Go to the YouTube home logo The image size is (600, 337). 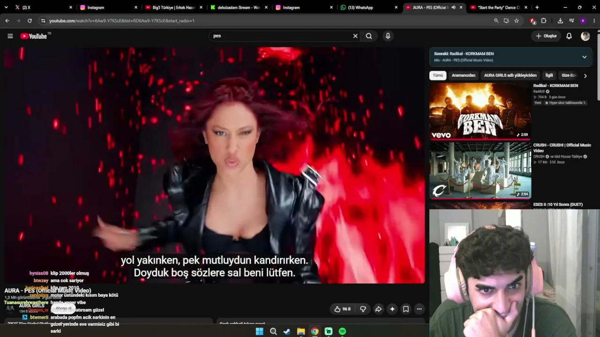click(34, 36)
